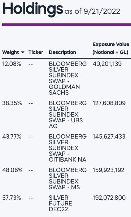Select the 48.06% weight cell
The height and width of the screenshot is (217, 131).
pyautogui.click(x=12, y=170)
